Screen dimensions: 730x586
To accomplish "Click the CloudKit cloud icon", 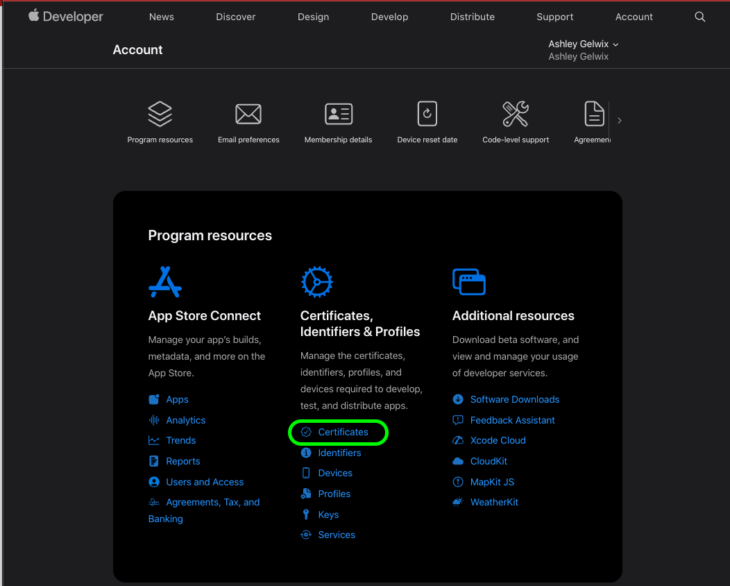I will [x=458, y=461].
